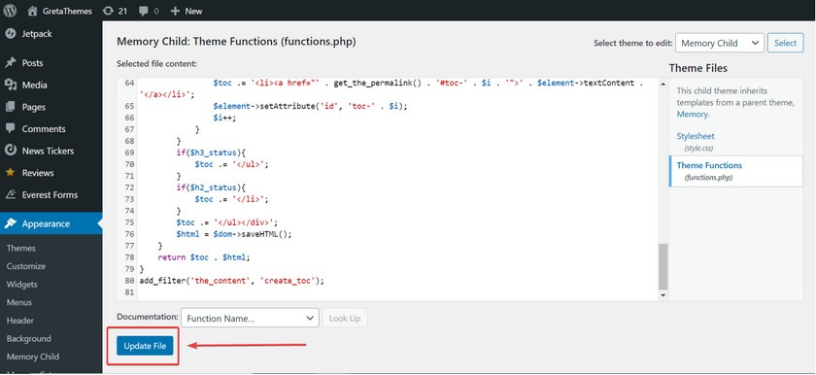Open Widgets under Appearance

(21, 285)
